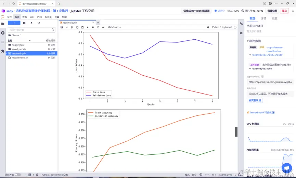Image resolution: width=296 pixels, height=178 pixels.
Task: Go to home folder breadcrumb
Action: pos(16,35)
